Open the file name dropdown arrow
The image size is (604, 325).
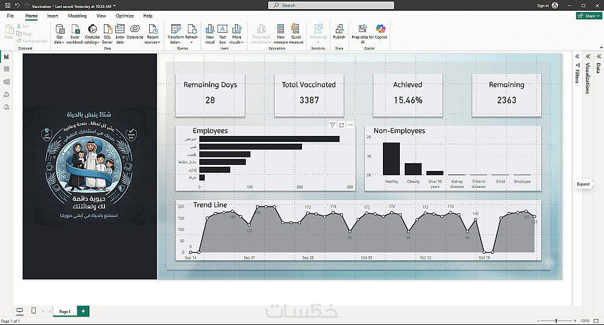coord(114,6)
